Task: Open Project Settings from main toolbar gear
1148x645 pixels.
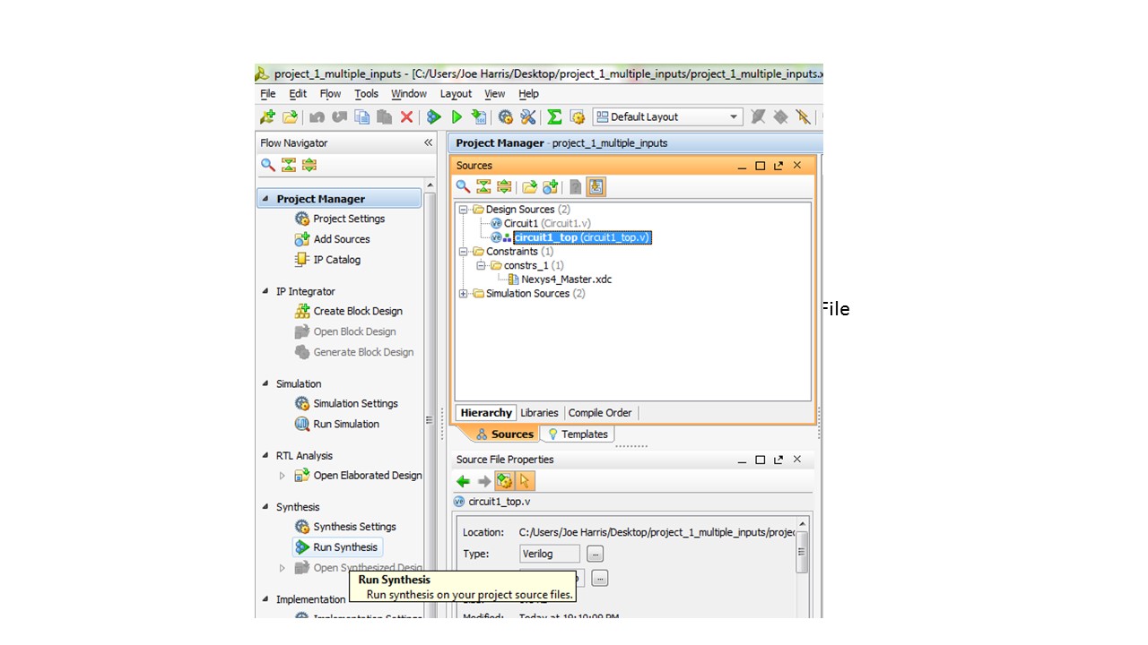Action: pyautogui.click(x=506, y=116)
